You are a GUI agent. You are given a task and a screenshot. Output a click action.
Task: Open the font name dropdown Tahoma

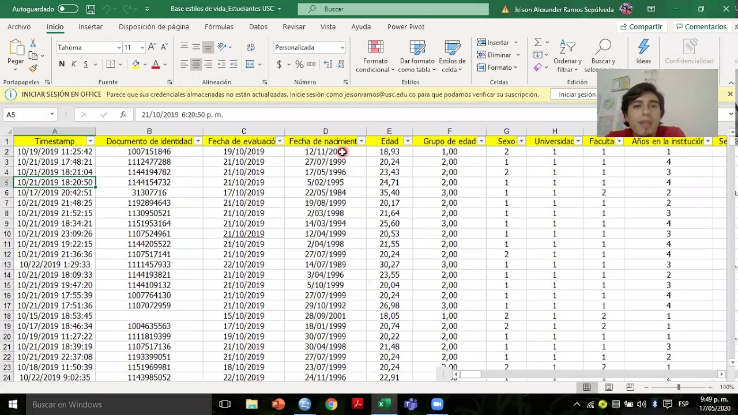[119, 47]
